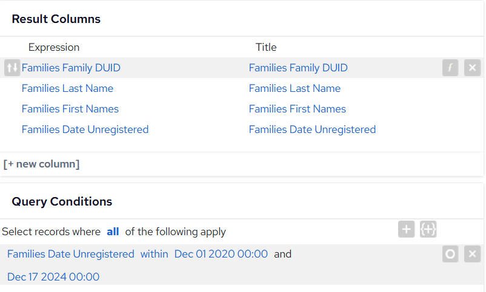Add a new condition with the plus icon
The height and width of the screenshot is (292, 486).
pos(407,229)
